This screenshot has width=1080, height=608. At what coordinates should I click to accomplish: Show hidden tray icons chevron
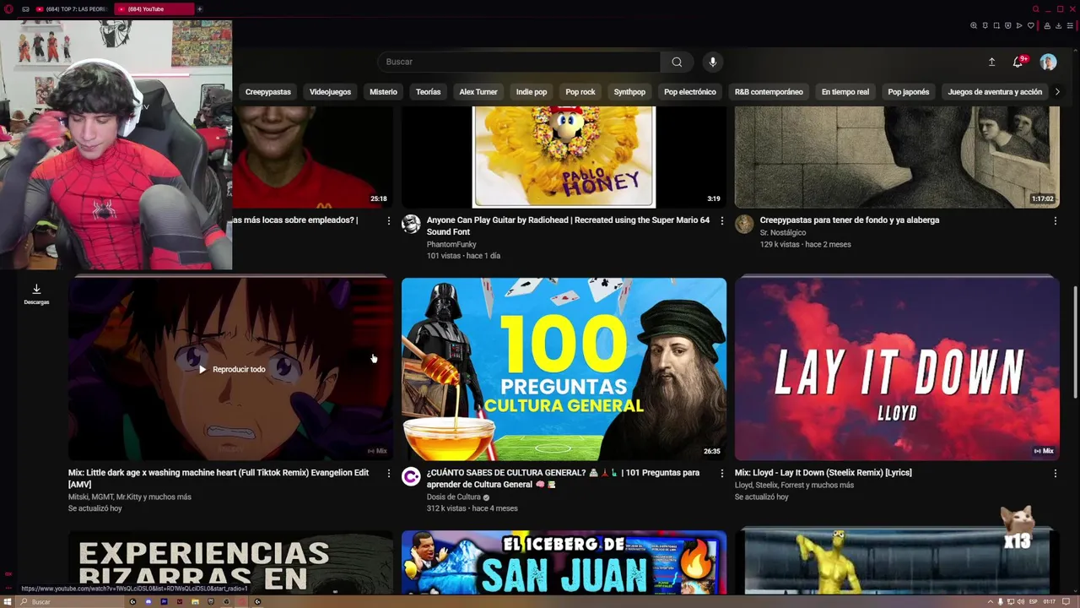pos(991,601)
